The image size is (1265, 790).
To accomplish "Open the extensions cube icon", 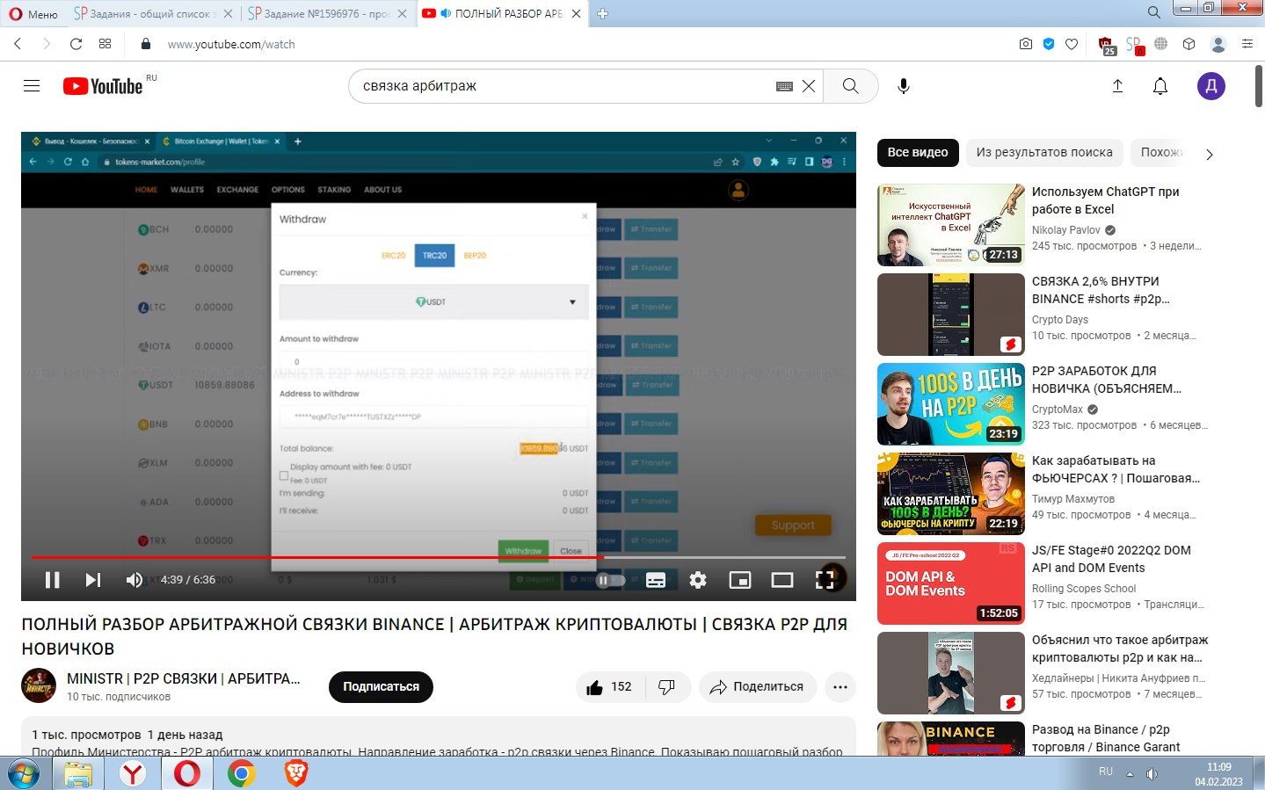I will pos(1189,44).
